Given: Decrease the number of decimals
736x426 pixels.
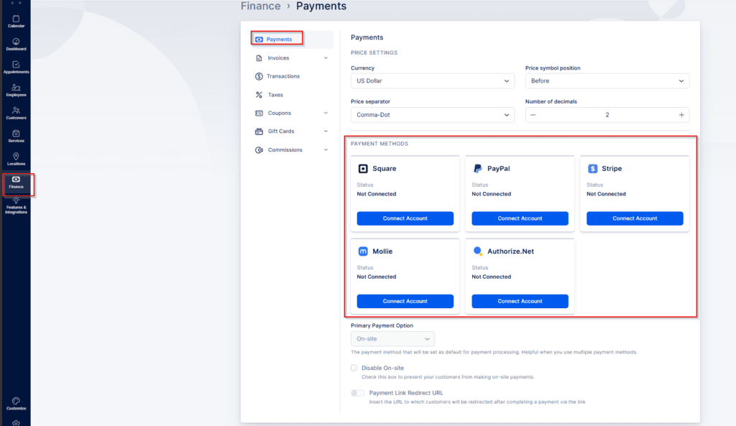Looking at the screenshot, I should click(533, 115).
